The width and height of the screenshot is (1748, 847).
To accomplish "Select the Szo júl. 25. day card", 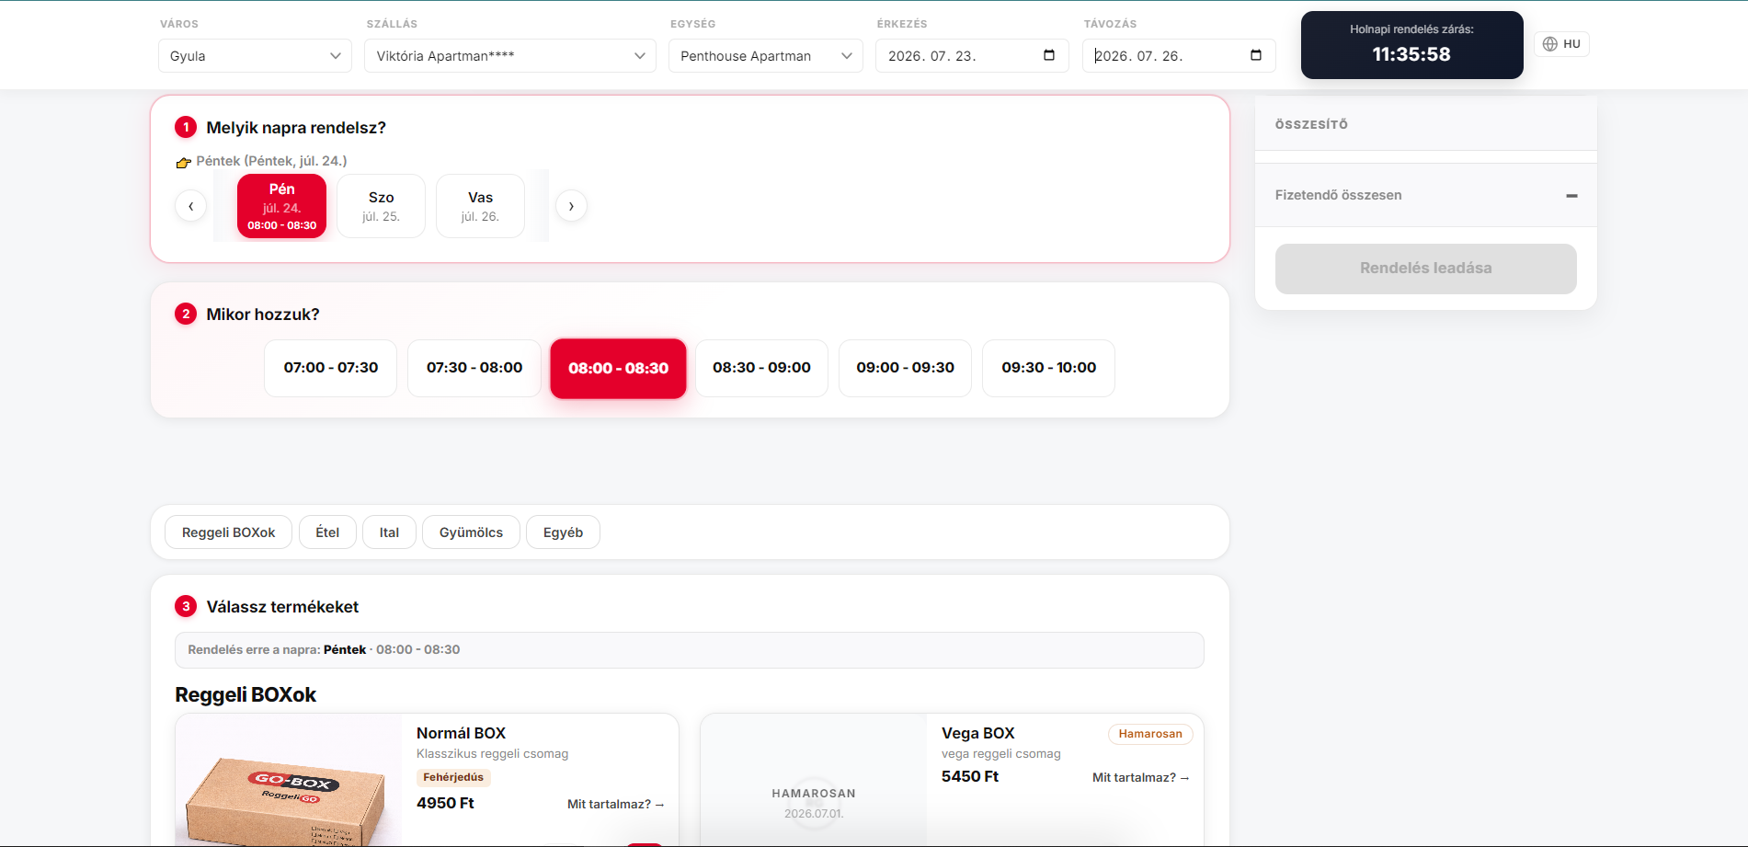I will tap(381, 206).
